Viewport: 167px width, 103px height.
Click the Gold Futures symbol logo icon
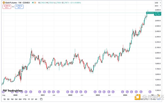[4, 3]
